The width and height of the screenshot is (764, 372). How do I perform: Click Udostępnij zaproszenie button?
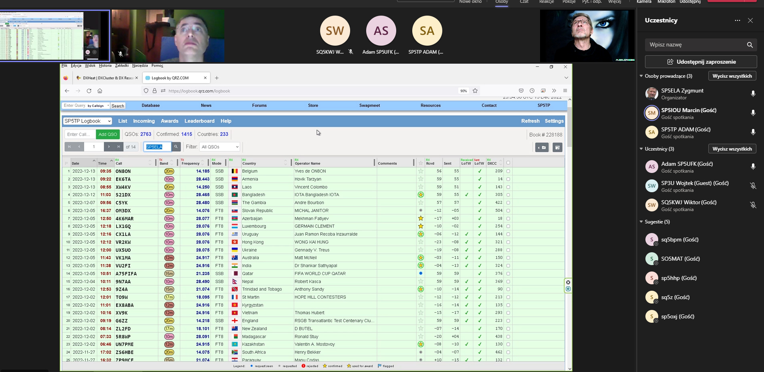coord(701,62)
